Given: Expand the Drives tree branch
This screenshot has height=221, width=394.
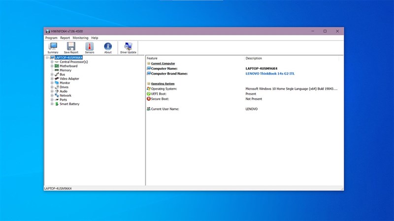Looking at the screenshot, I should point(52,87).
